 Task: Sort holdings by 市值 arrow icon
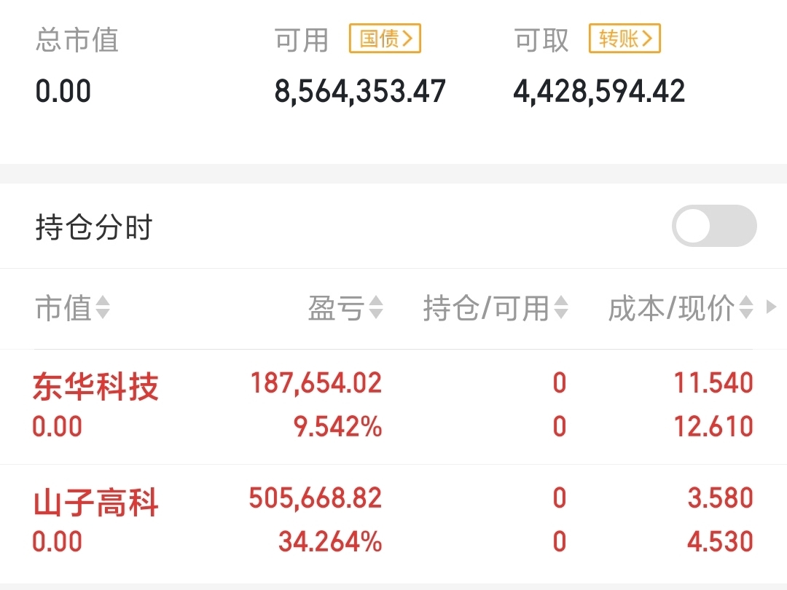tap(103, 308)
